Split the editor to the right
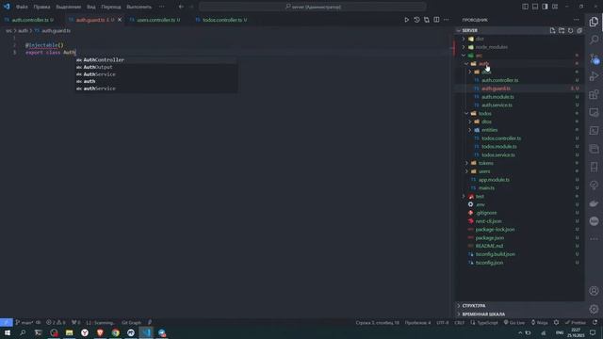 tap(436, 20)
